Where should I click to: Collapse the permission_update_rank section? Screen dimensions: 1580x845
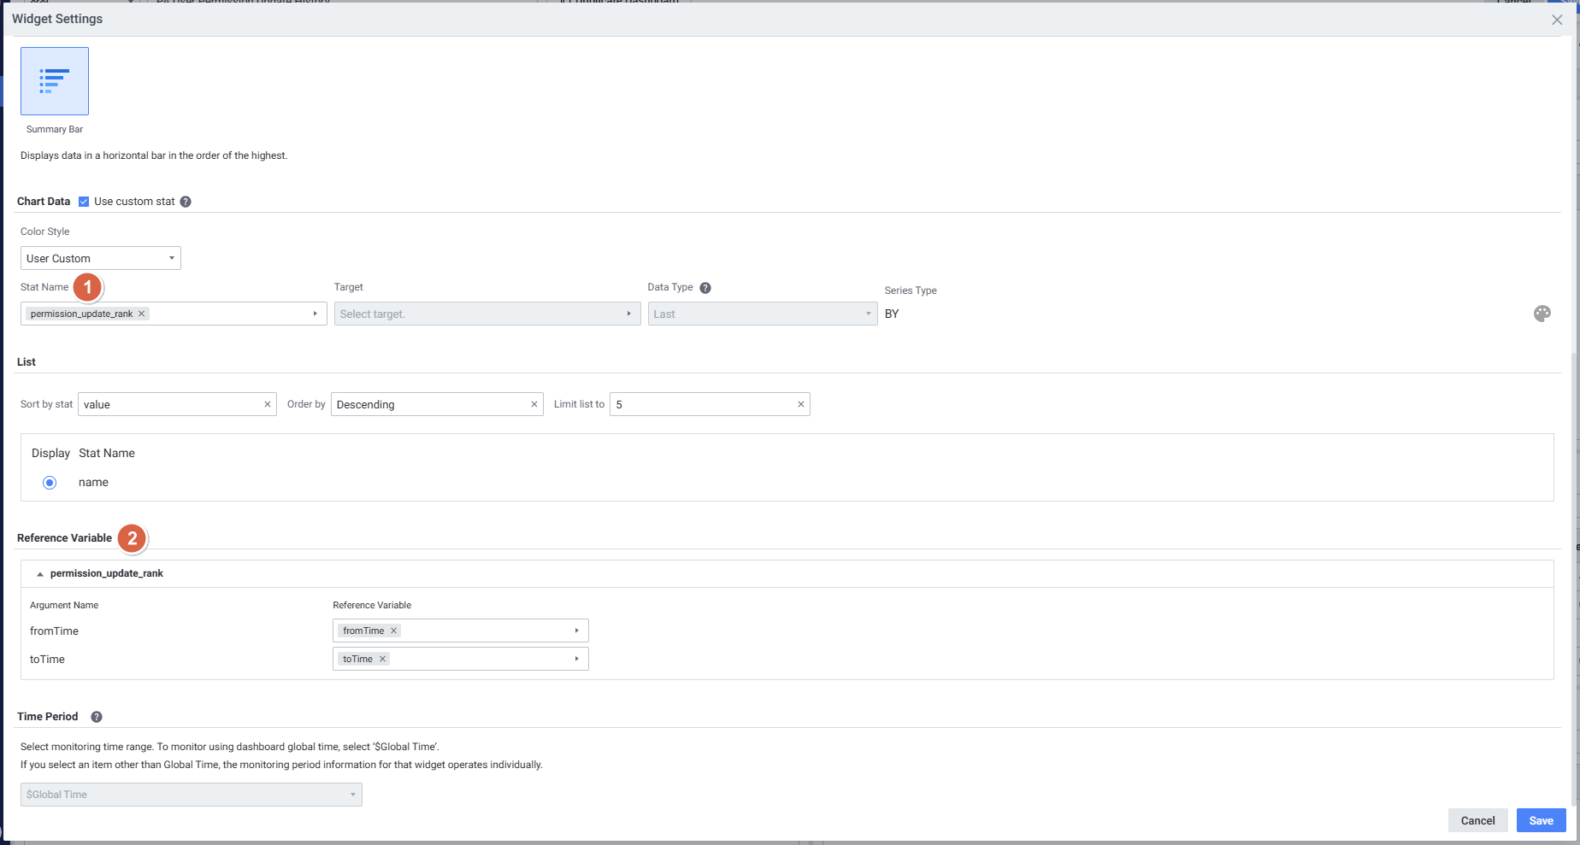coord(40,574)
